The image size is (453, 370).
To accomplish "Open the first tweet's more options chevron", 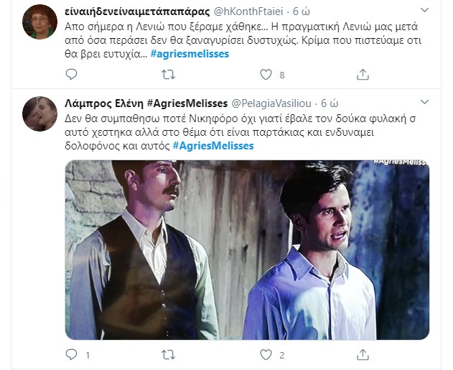I will 424,10.
